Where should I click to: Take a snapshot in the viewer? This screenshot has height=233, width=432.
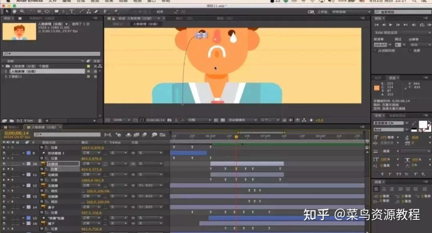click(170, 120)
